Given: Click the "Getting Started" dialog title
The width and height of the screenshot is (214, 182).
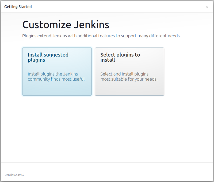Looking at the screenshot, I should [18, 7].
